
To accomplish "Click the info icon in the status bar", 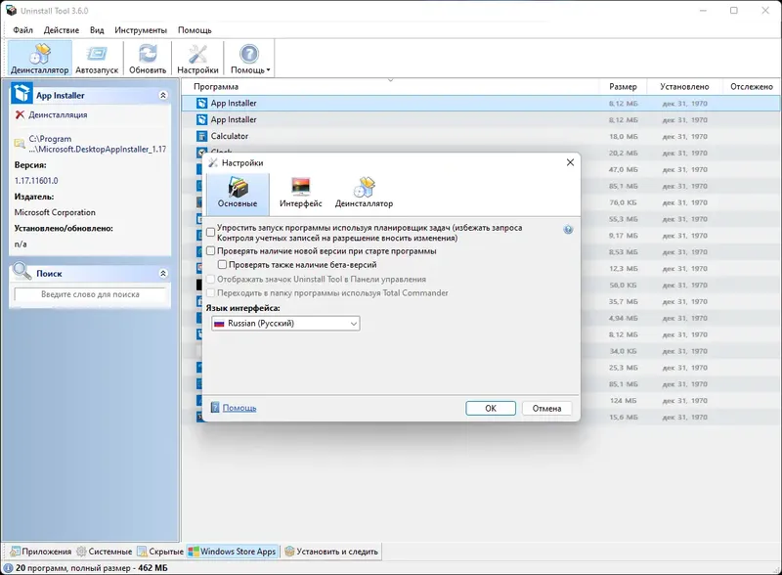I will [x=9, y=568].
